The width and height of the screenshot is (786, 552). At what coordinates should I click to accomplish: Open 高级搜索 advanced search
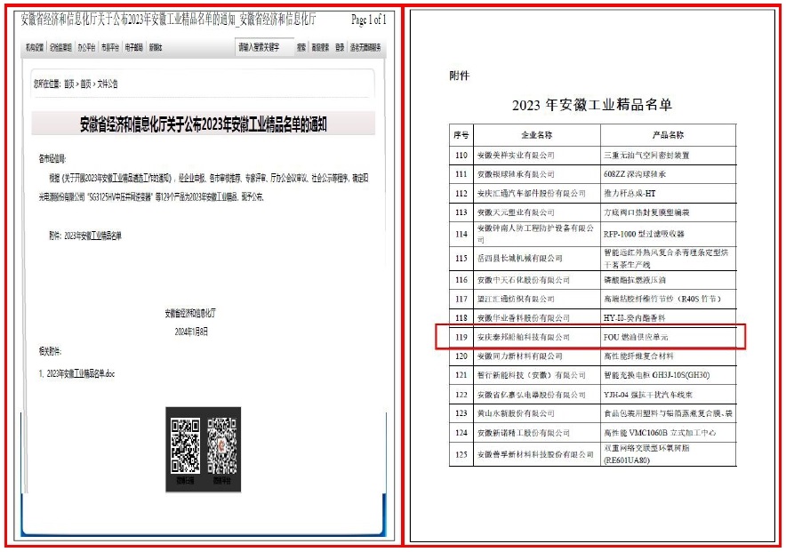click(320, 48)
